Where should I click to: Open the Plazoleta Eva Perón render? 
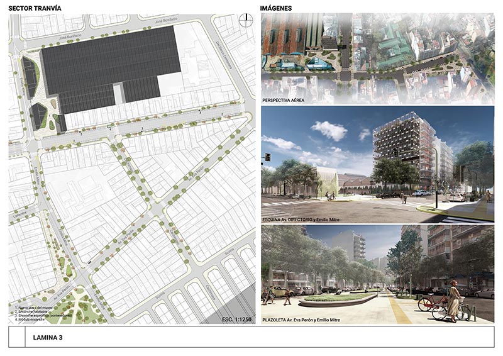(x=377, y=270)
